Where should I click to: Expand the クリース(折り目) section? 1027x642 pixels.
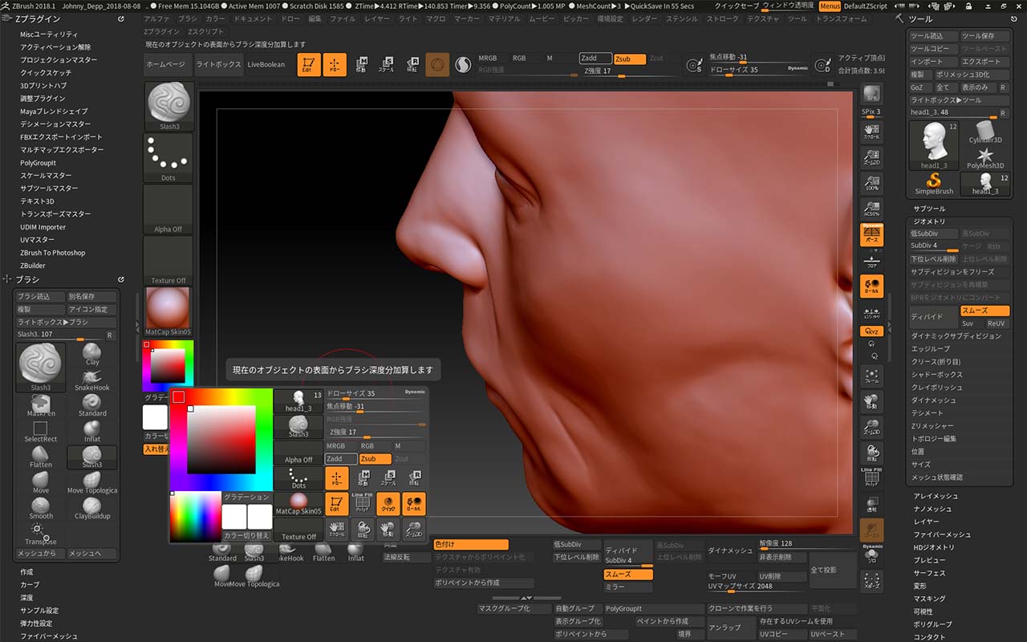point(936,362)
